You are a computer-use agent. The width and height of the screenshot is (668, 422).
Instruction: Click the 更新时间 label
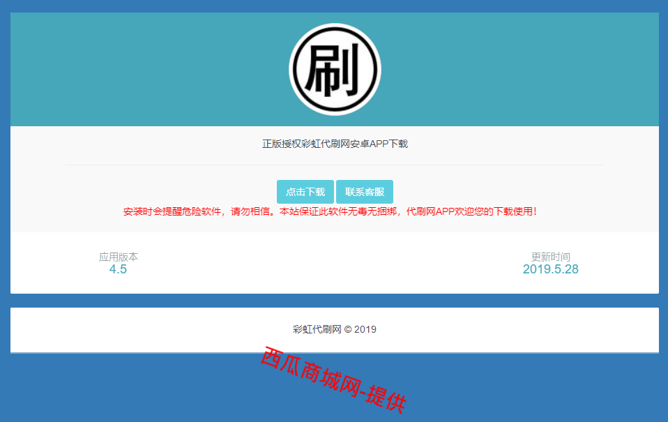tap(550, 257)
